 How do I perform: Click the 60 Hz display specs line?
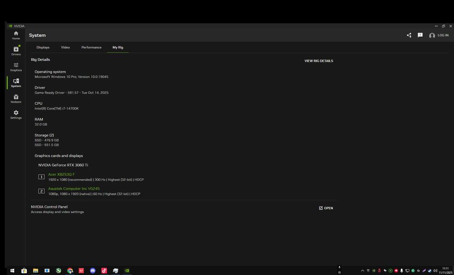(94, 194)
